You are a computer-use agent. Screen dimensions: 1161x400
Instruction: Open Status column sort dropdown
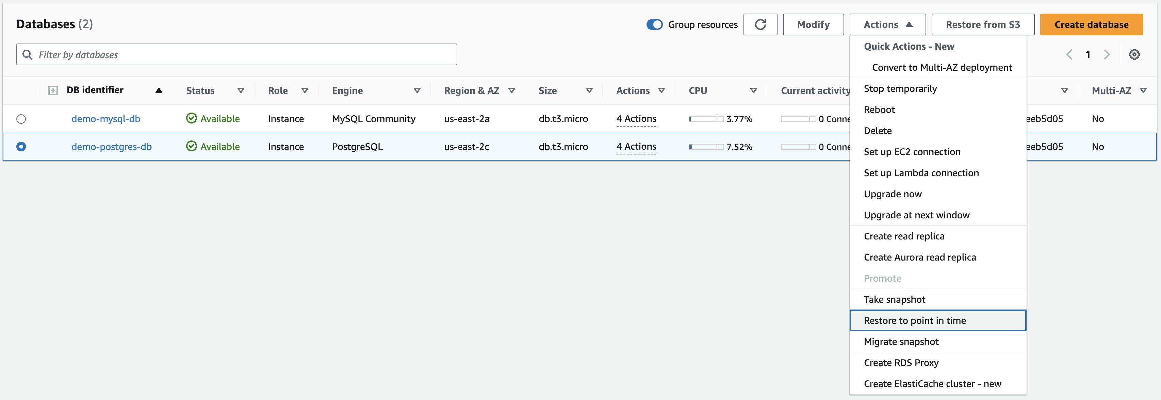[x=241, y=90]
